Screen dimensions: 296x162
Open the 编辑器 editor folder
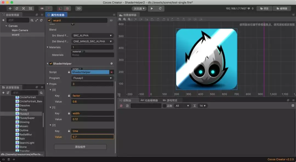click(282, 8)
